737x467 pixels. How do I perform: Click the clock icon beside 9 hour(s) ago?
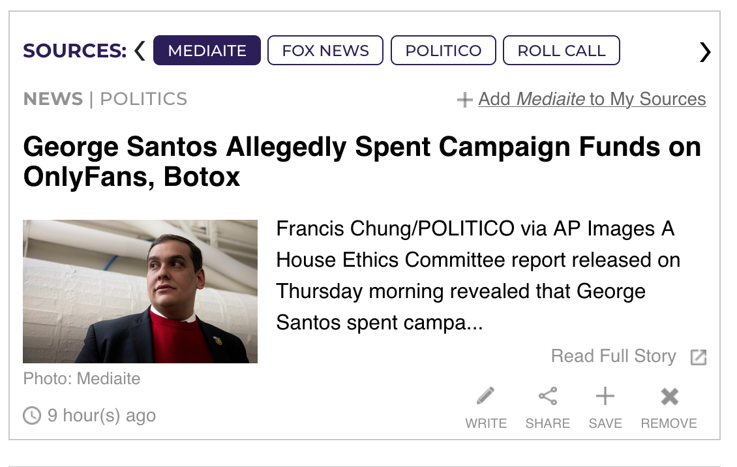tap(31, 415)
